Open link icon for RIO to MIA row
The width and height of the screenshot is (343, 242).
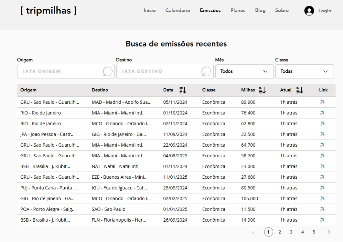322,113
